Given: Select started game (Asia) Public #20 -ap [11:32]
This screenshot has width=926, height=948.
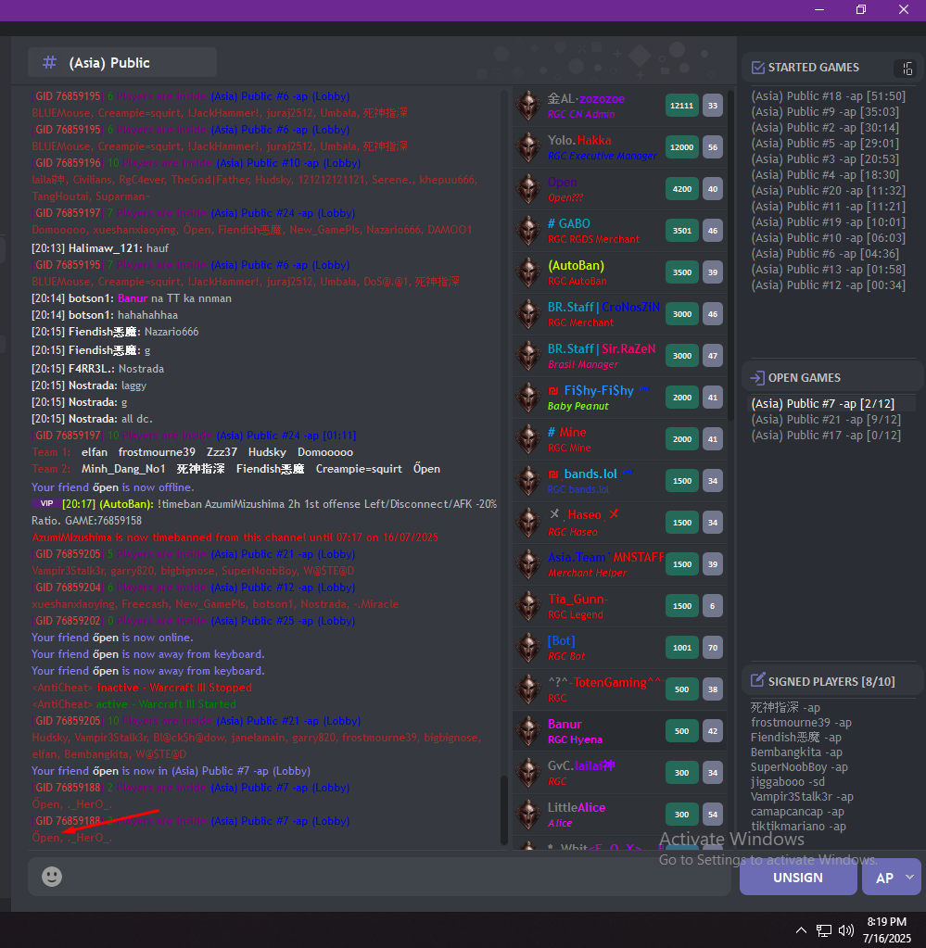Looking at the screenshot, I should [x=828, y=191].
